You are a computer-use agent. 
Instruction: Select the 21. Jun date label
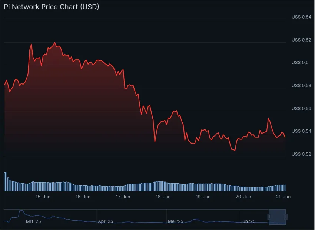pyautogui.click(x=282, y=197)
